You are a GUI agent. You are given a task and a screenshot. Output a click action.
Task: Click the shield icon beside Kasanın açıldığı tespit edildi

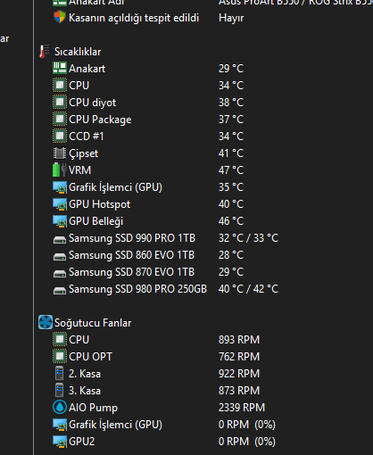[60, 17]
